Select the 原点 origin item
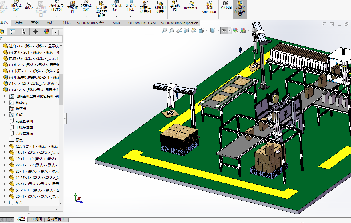The image size is (351, 223). (x=16, y=140)
